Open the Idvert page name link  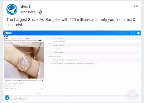click(25, 7)
